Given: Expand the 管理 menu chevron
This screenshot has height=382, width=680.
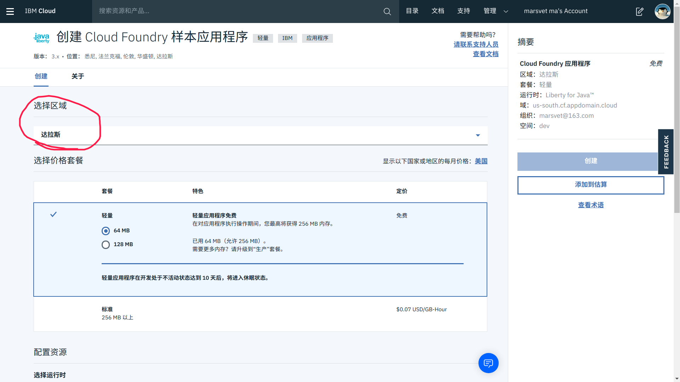Looking at the screenshot, I should [x=506, y=11].
